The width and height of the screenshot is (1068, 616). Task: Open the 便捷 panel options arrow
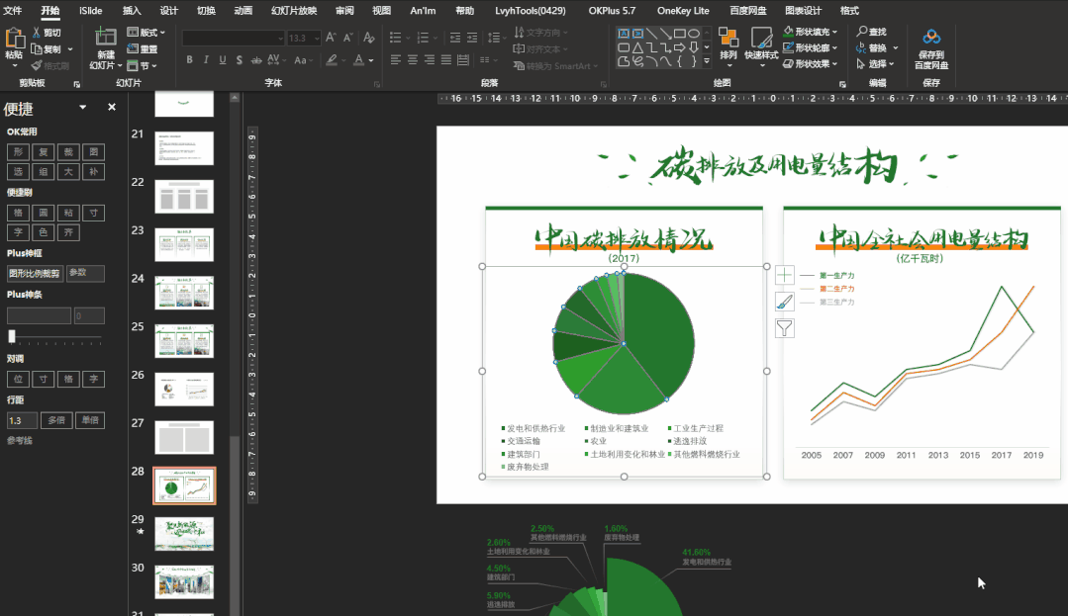(x=82, y=107)
